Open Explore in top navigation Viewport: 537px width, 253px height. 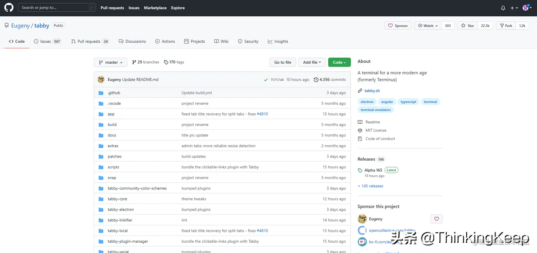[x=178, y=8]
